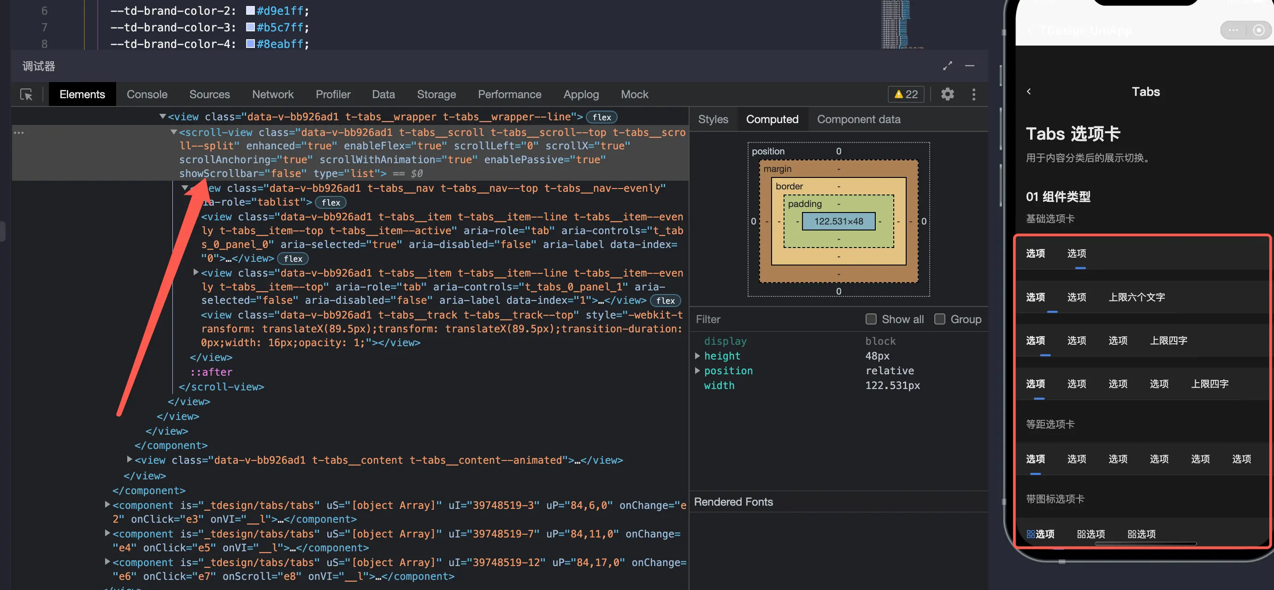Open the Styles pane tab
This screenshot has width=1274, height=590.
713,119
